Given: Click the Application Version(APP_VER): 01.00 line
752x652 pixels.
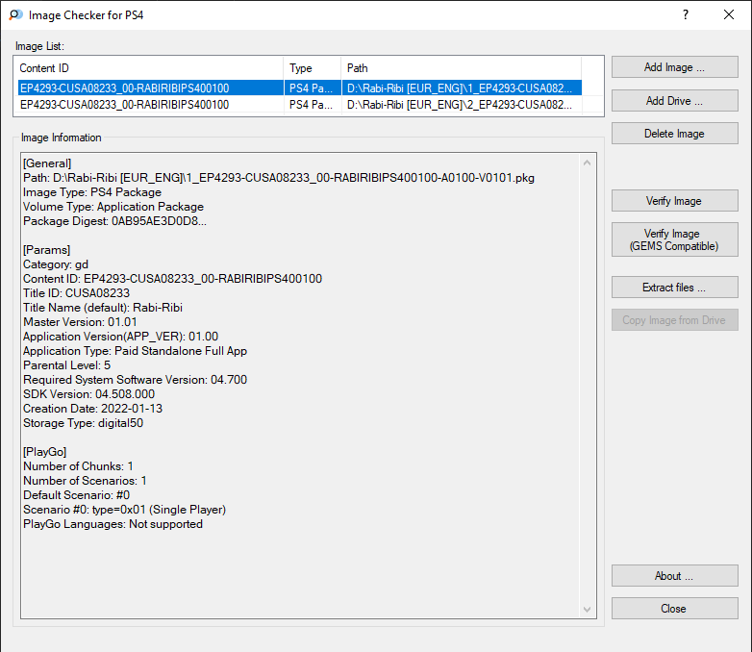Looking at the screenshot, I should click(121, 337).
